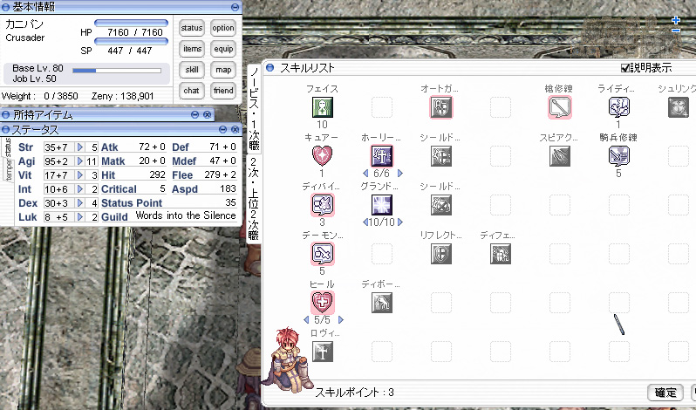The image size is (696, 410).
Task: Select the ロヴィ... cross skill icon
Action: (322, 352)
